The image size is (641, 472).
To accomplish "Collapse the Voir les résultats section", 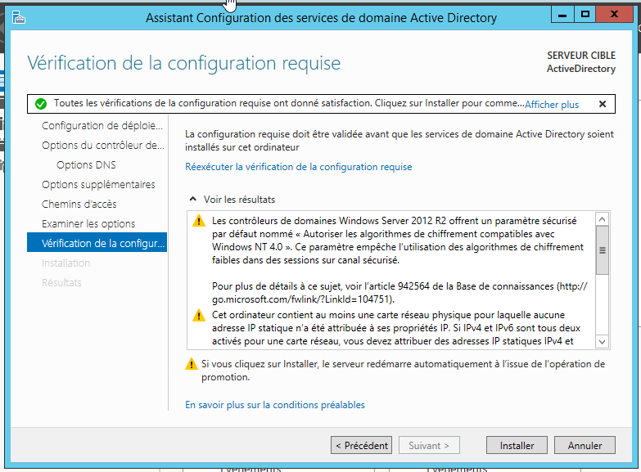I will [193, 199].
